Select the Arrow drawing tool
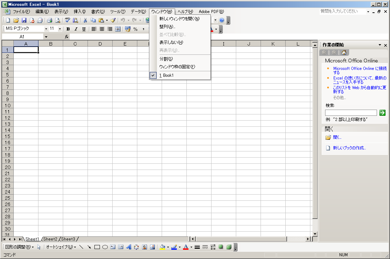Viewport: 390px width, 259px height. pyautogui.click(x=89, y=247)
